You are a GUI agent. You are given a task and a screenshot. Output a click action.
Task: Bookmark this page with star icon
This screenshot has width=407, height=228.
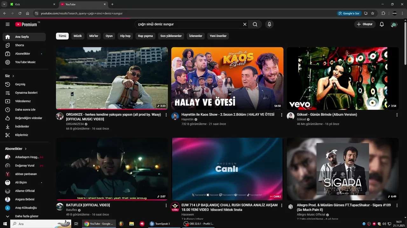[373, 13]
